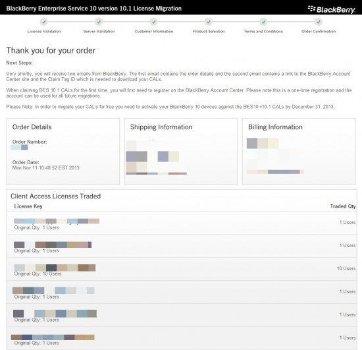
Task: Click the header title 'BlackBerry Enterprise Service 10 version 10.1 License Migration'
Action: coord(93,9)
